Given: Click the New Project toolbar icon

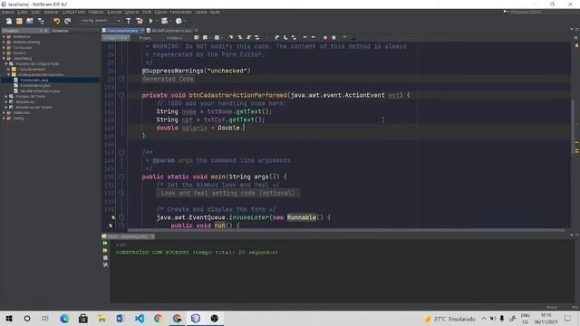Looking at the screenshot, I should pyautogui.click(x=19, y=21).
